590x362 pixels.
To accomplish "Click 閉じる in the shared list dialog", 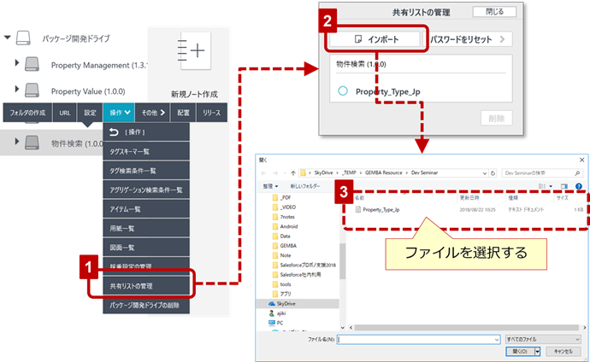I will pos(494,12).
